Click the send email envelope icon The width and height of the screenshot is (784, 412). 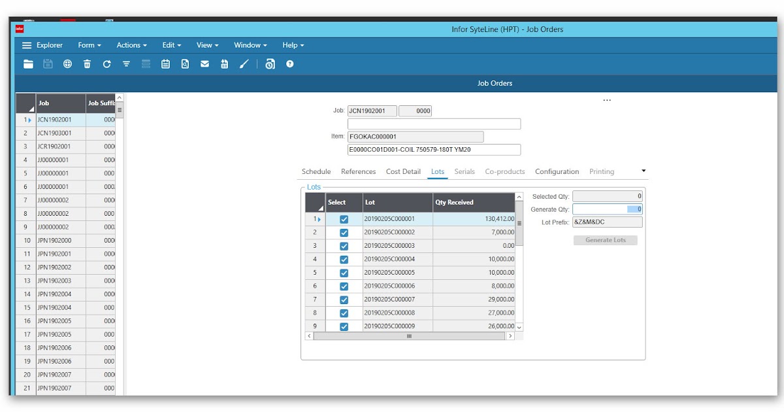pos(204,63)
